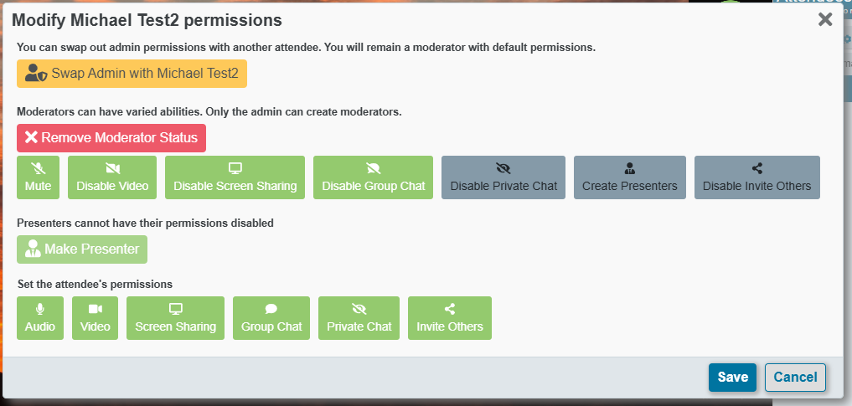Toggle attendee Invite Others permission
Screen dimensions: 852x406
click(x=450, y=318)
